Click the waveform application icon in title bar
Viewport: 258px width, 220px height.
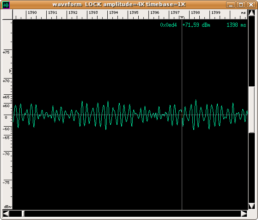(6, 5)
